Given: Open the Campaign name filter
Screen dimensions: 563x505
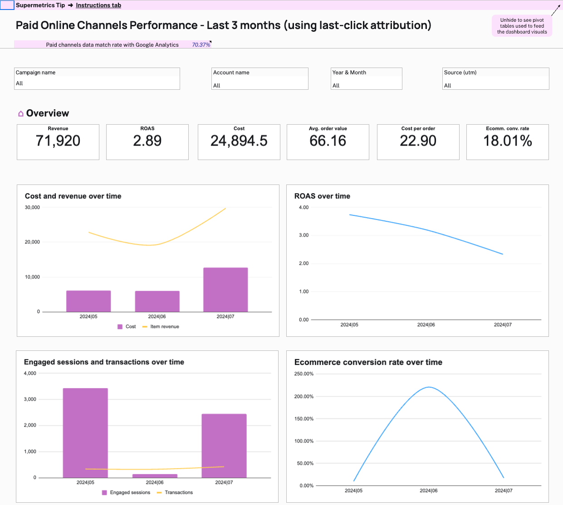Looking at the screenshot, I should coord(97,79).
